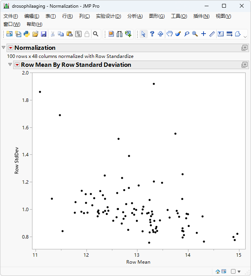Open the 窗口(W) menu
Viewport: 251px width, 276px height.
point(12,24)
